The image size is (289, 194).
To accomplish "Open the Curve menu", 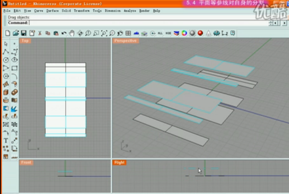I will (39, 11).
